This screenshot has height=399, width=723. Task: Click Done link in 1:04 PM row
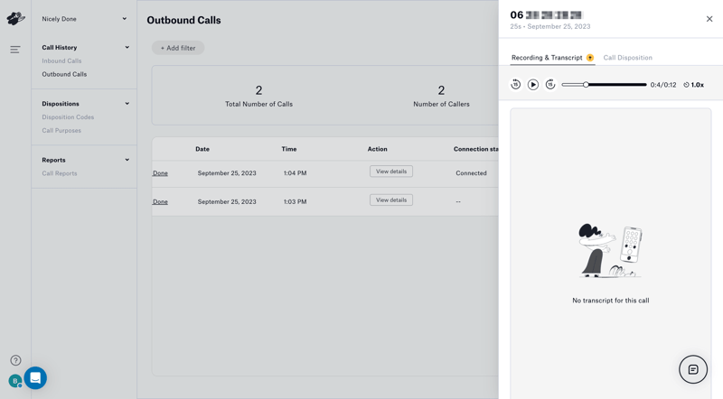160,173
